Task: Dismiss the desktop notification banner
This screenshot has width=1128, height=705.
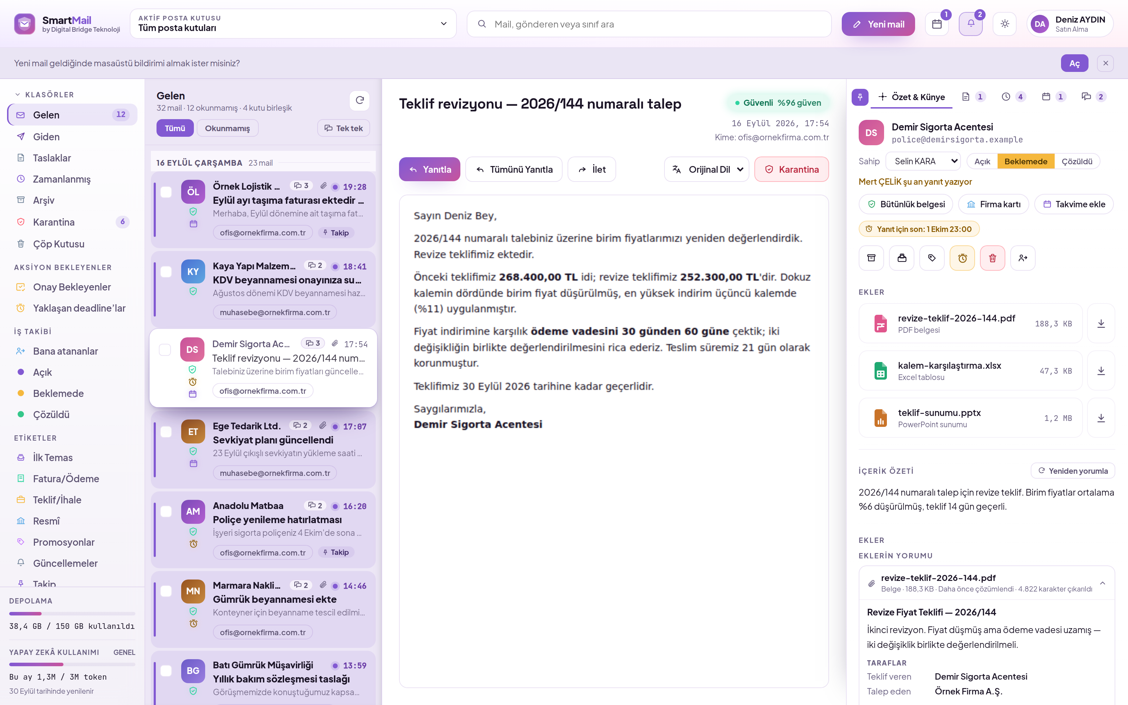Action: point(1105,63)
